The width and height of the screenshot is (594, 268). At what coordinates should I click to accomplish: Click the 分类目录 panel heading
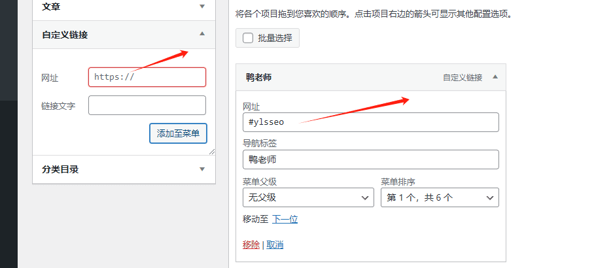[x=60, y=169]
